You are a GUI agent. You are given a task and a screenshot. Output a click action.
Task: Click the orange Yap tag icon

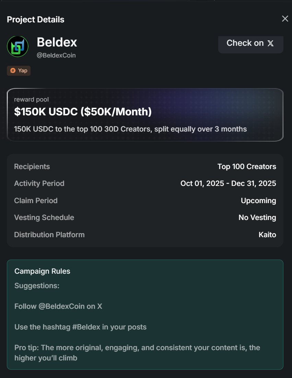click(13, 71)
